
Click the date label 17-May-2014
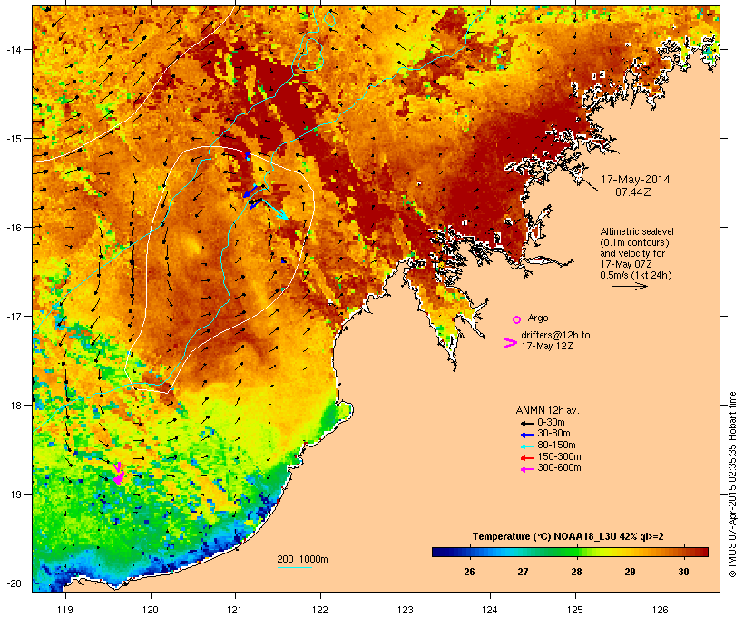635,180
